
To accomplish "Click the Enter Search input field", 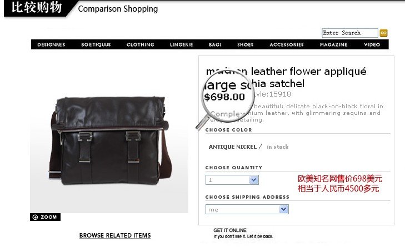I will pyautogui.click(x=350, y=33).
